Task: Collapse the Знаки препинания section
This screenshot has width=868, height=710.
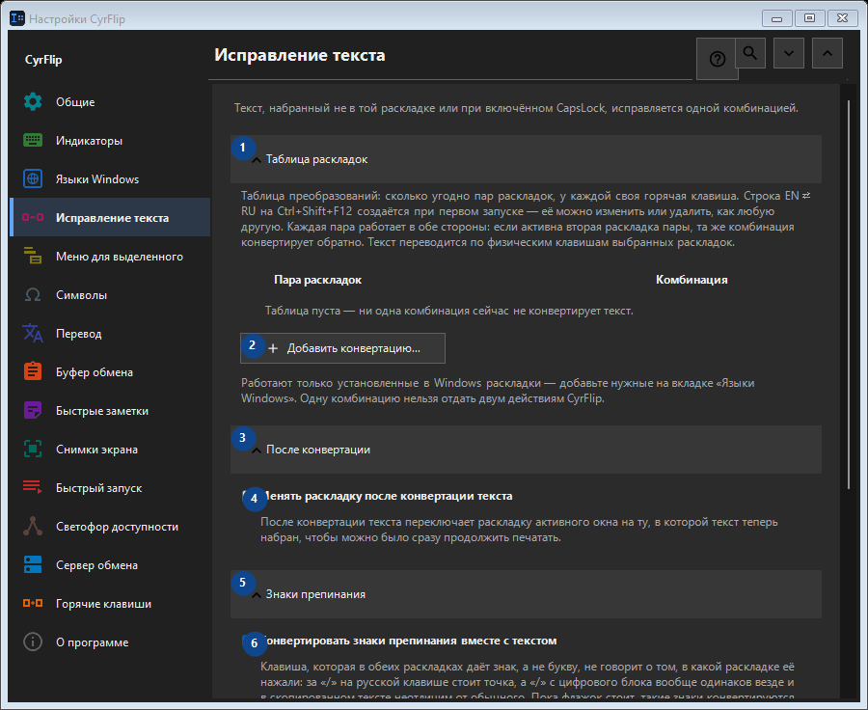Action: [x=526, y=594]
